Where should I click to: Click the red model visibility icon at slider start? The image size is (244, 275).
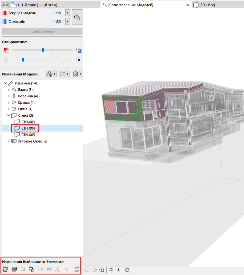(x=6, y=50)
